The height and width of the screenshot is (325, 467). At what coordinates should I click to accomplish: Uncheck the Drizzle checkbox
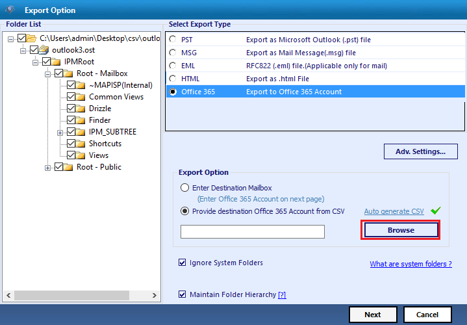coord(71,109)
